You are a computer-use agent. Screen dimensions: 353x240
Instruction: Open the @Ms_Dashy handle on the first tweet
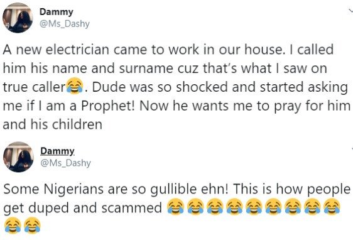pyautogui.click(x=65, y=24)
